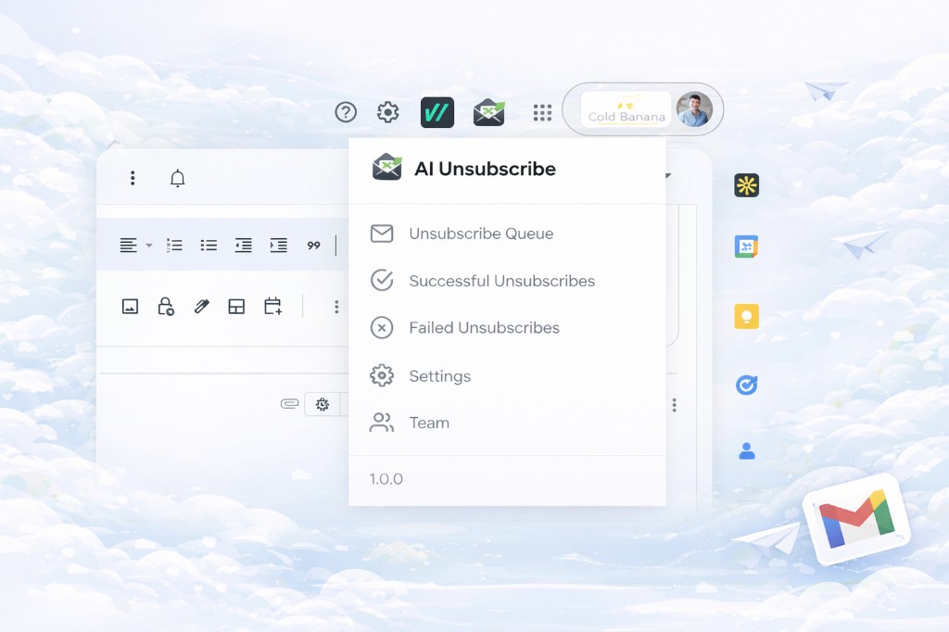949x632 pixels.
Task: Insert a signature using the pen icon
Action: (202, 306)
